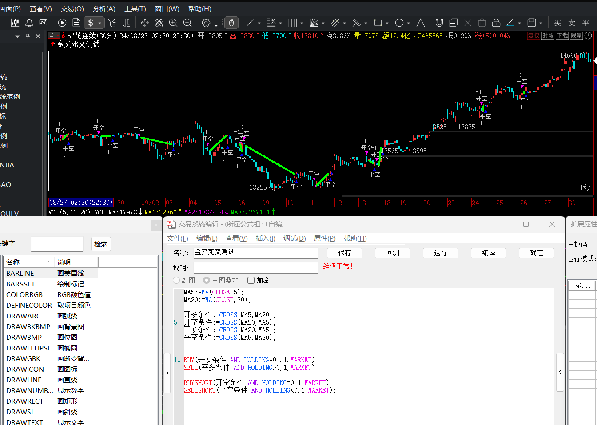Click the ruler measure tool icon

point(159,23)
